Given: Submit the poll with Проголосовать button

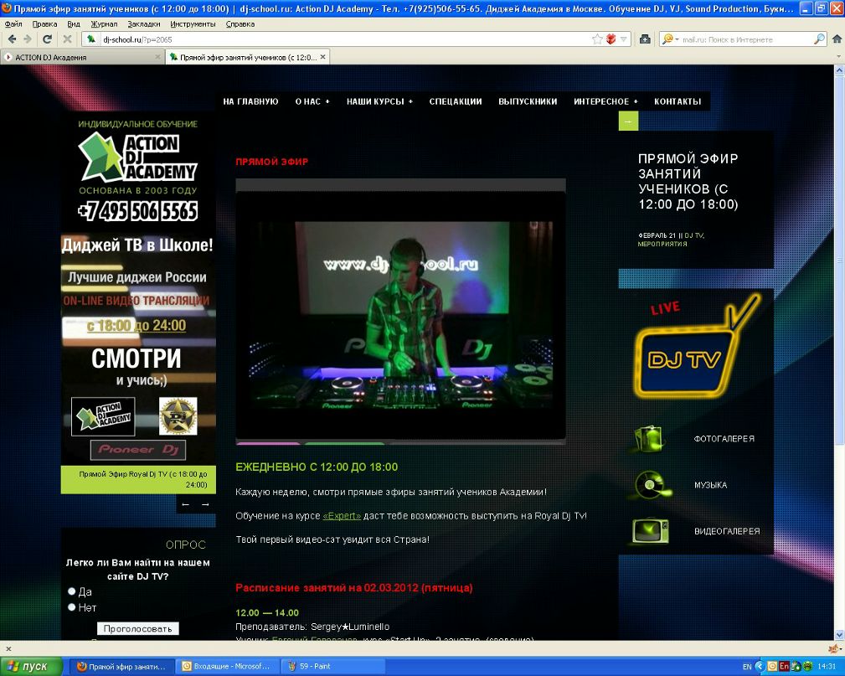Looking at the screenshot, I should tap(137, 628).
